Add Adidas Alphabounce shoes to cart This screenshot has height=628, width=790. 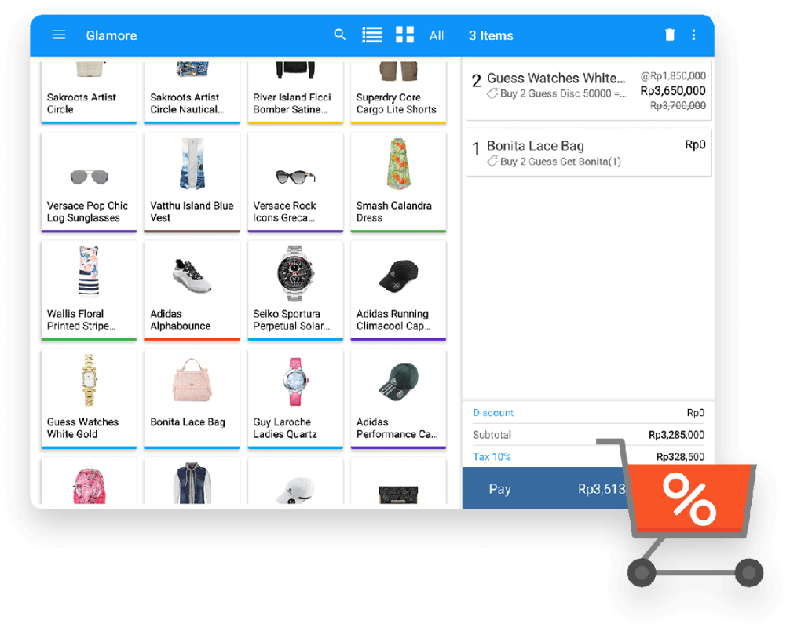[x=192, y=290]
